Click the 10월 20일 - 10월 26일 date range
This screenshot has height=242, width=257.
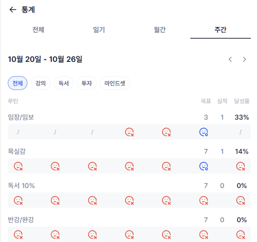click(x=45, y=59)
